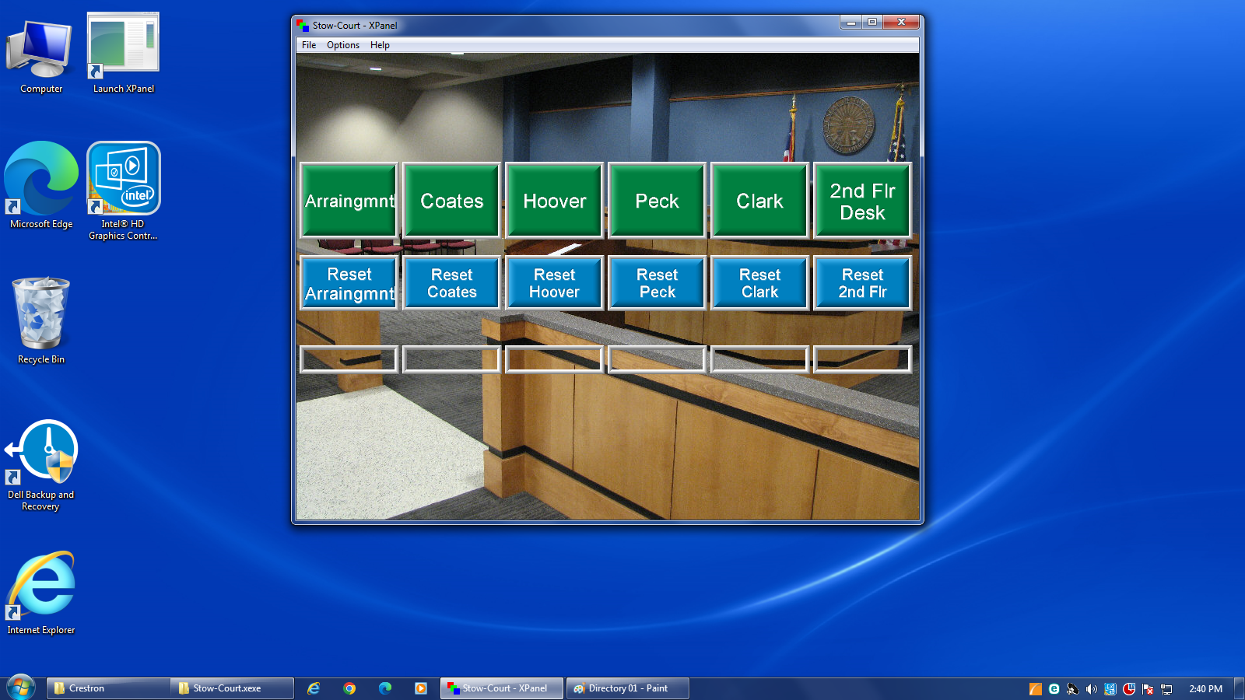Click the empty indicator box under Reset Hoover
Image resolution: width=1245 pixels, height=700 pixels.
click(x=554, y=359)
